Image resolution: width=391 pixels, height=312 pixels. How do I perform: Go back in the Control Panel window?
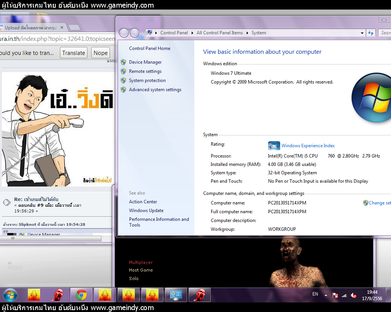(124, 33)
